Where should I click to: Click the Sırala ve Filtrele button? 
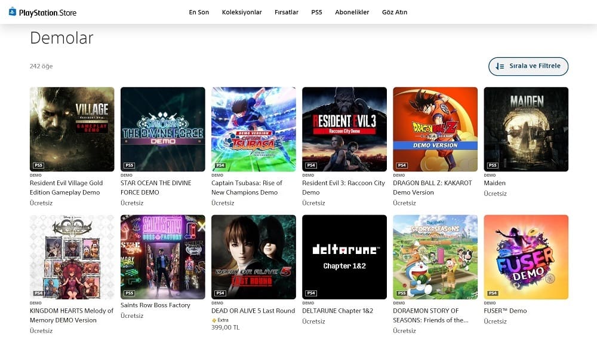528,66
